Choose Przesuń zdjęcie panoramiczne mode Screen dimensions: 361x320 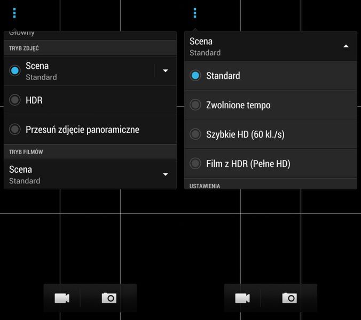[15, 130]
